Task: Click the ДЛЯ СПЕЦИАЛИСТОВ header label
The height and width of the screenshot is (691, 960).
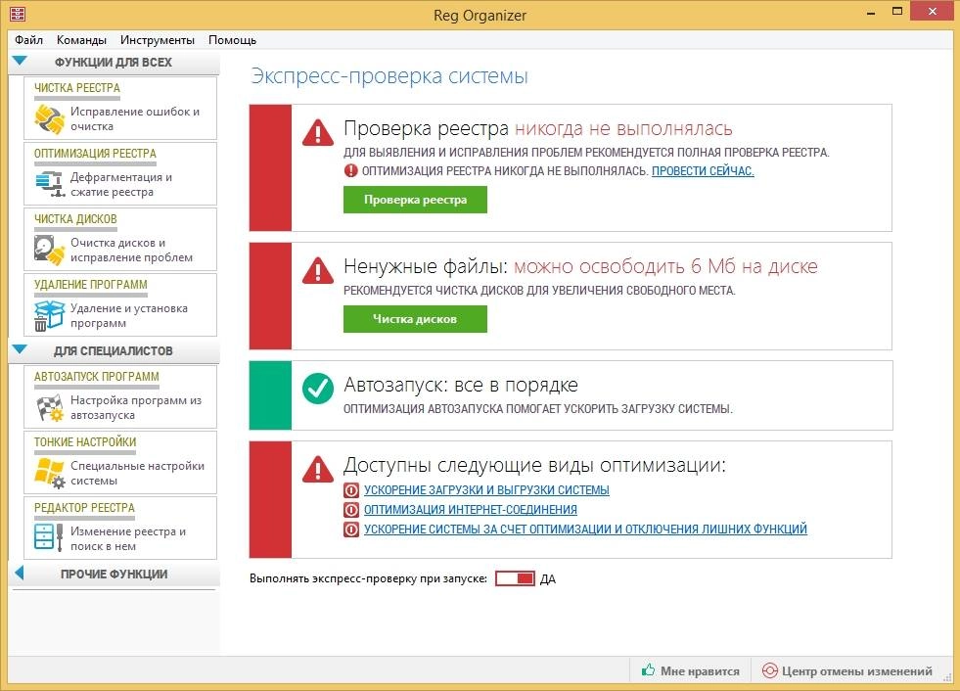Action: (114, 351)
